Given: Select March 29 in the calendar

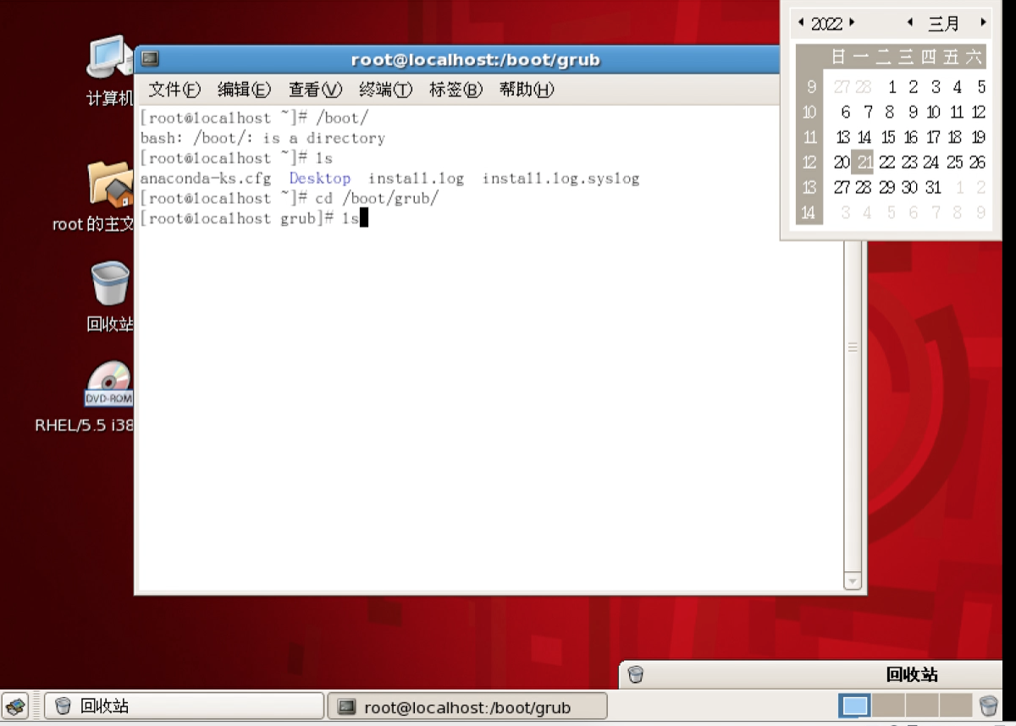Looking at the screenshot, I should [886, 187].
